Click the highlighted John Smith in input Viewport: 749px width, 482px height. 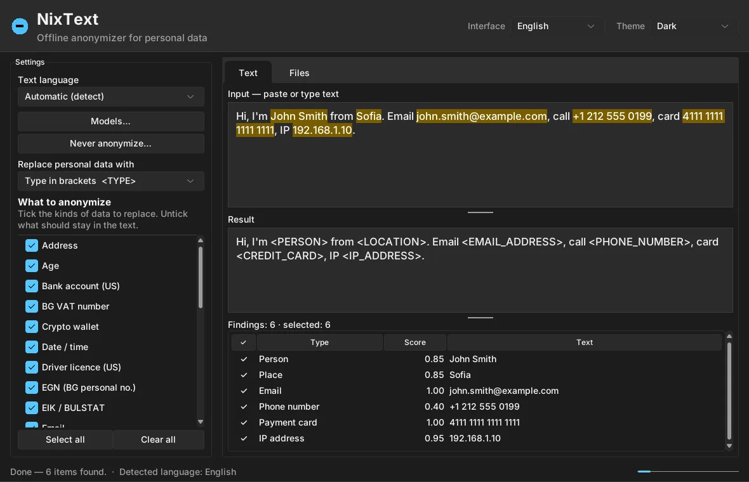coord(298,116)
